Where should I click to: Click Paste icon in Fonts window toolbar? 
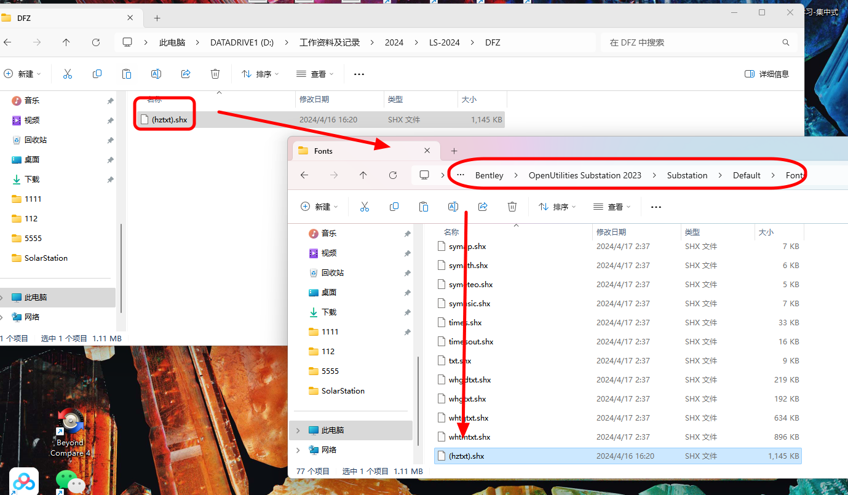click(x=424, y=207)
